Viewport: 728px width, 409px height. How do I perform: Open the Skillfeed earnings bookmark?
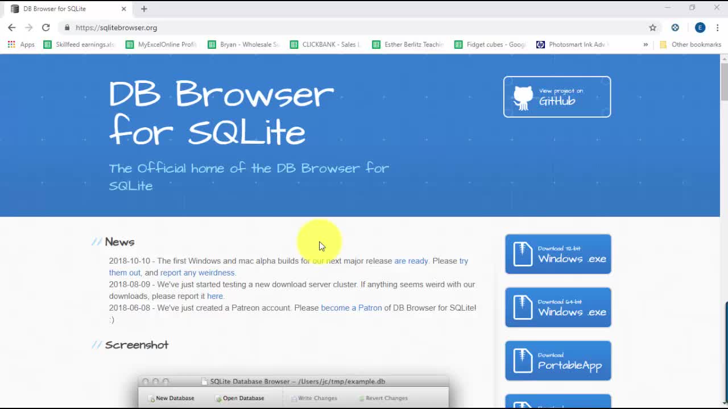(x=80, y=44)
